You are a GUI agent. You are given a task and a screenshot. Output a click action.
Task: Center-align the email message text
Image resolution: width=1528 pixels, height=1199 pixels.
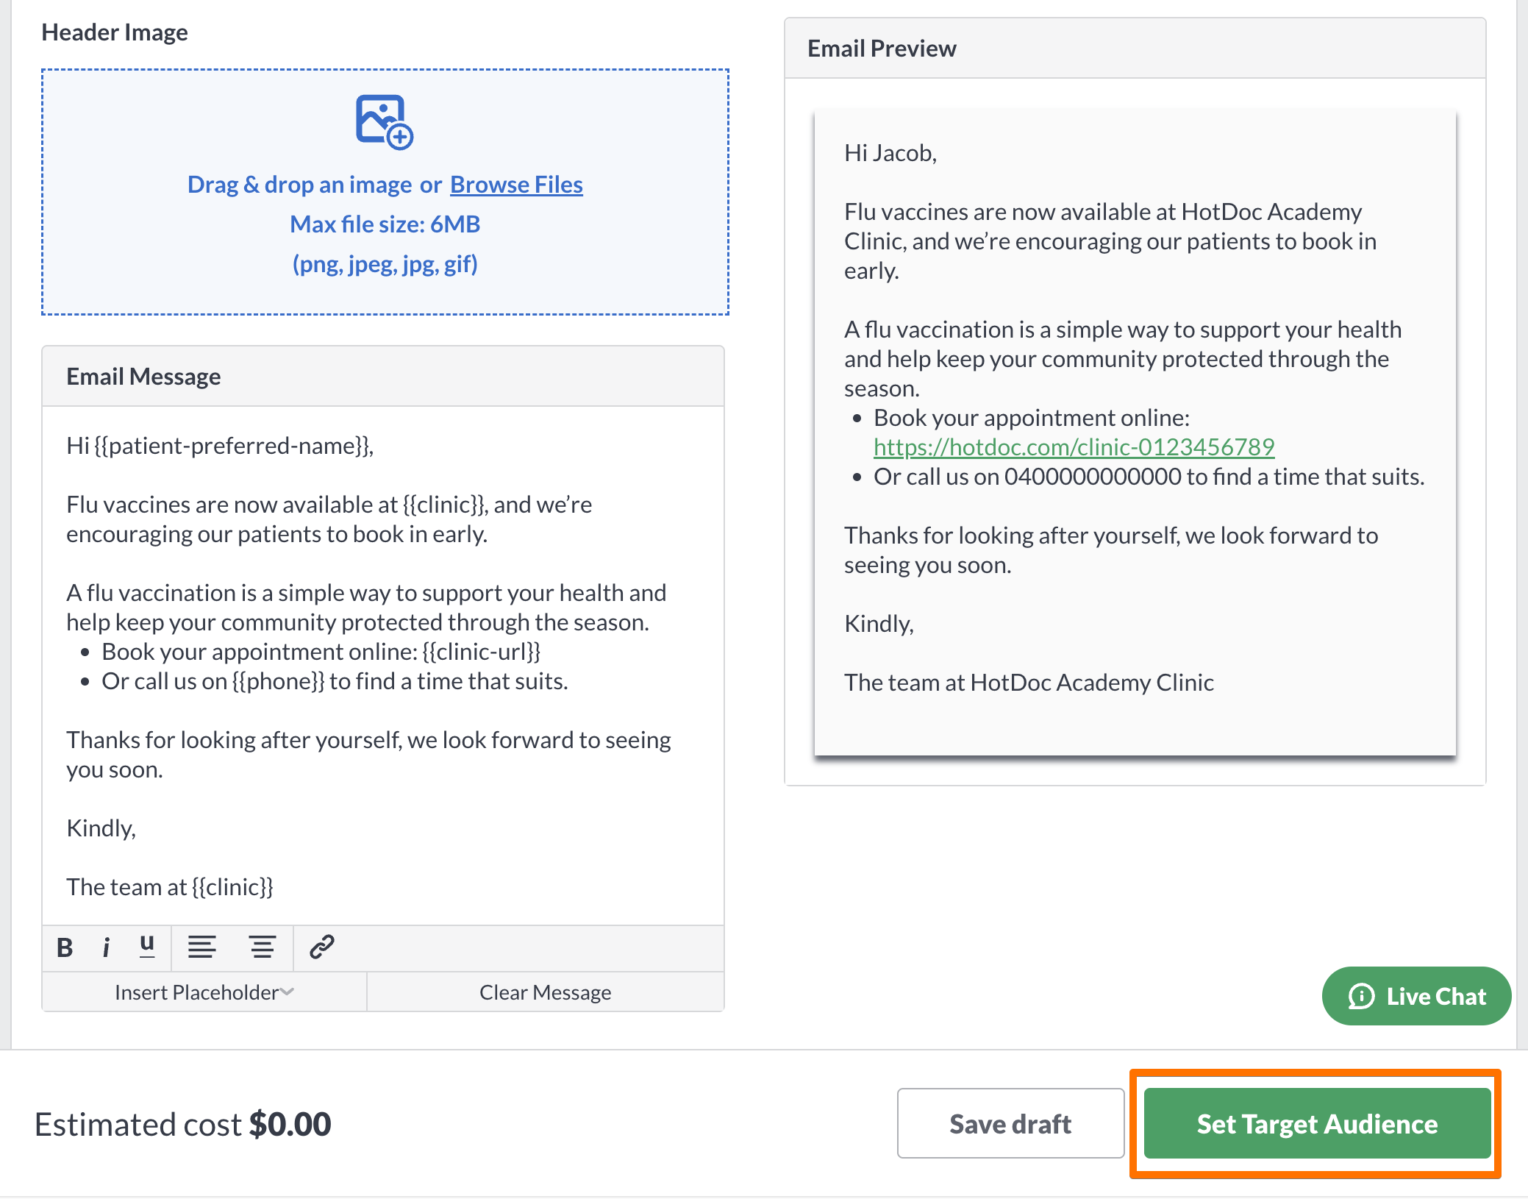(262, 947)
